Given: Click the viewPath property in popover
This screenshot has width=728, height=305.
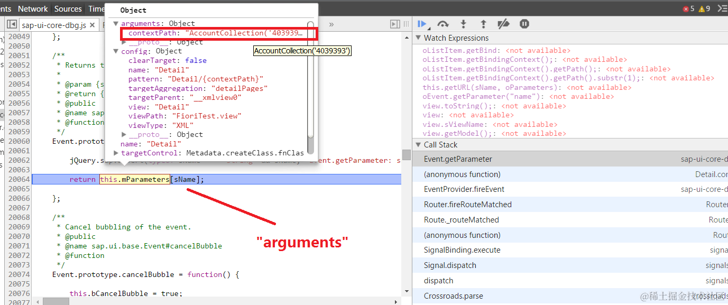Looking at the screenshot, I should (x=185, y=116).
